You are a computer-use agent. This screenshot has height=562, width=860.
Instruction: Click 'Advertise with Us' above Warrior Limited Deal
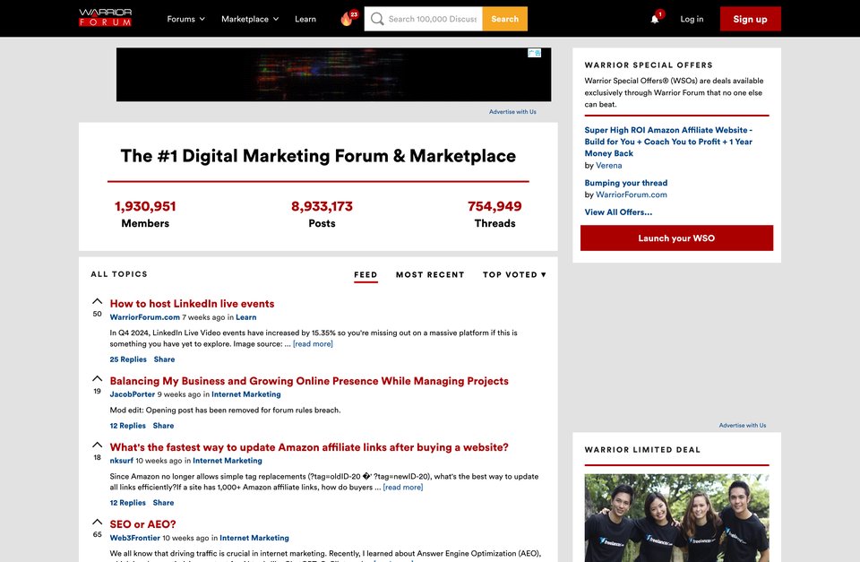(x=743, y=426)
